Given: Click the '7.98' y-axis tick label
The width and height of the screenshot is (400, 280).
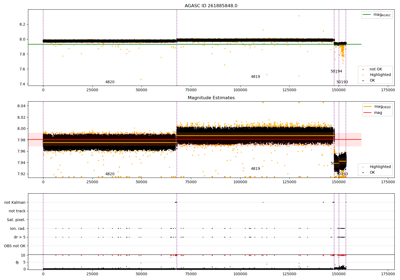Looking at the screenshot, I should [x=21, y=140].
